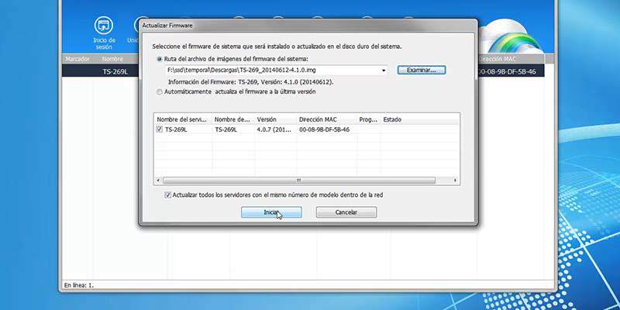Click the 4.0.7 version cell

pyautogui.click(x=276, y=129)
